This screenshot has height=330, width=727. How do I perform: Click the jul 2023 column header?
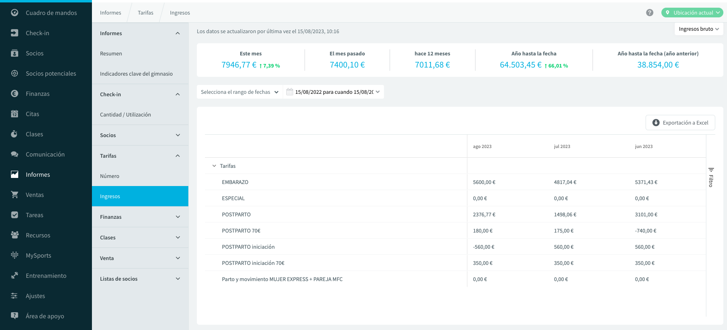coord(562,146)
